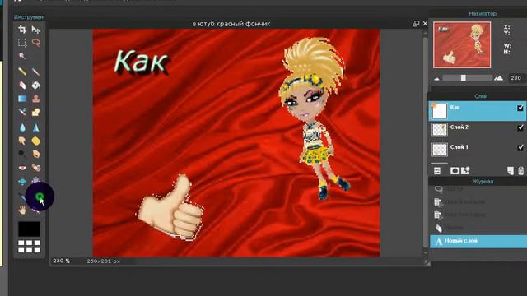Select the Drawing shapes tool
The height and width of the screenshot is (296, 527).
click(35, 112)
